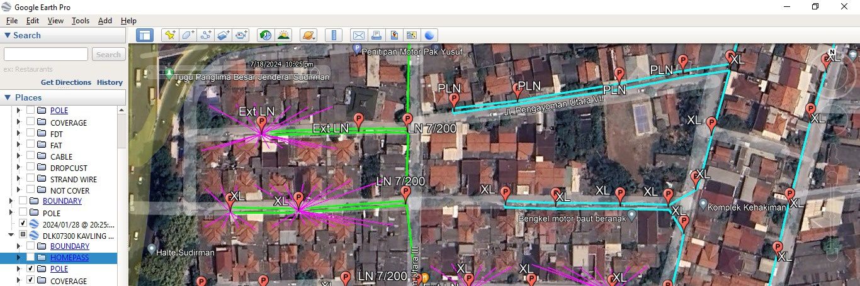
Task: Collapse the Search panel header triangle
Action: 8,36
